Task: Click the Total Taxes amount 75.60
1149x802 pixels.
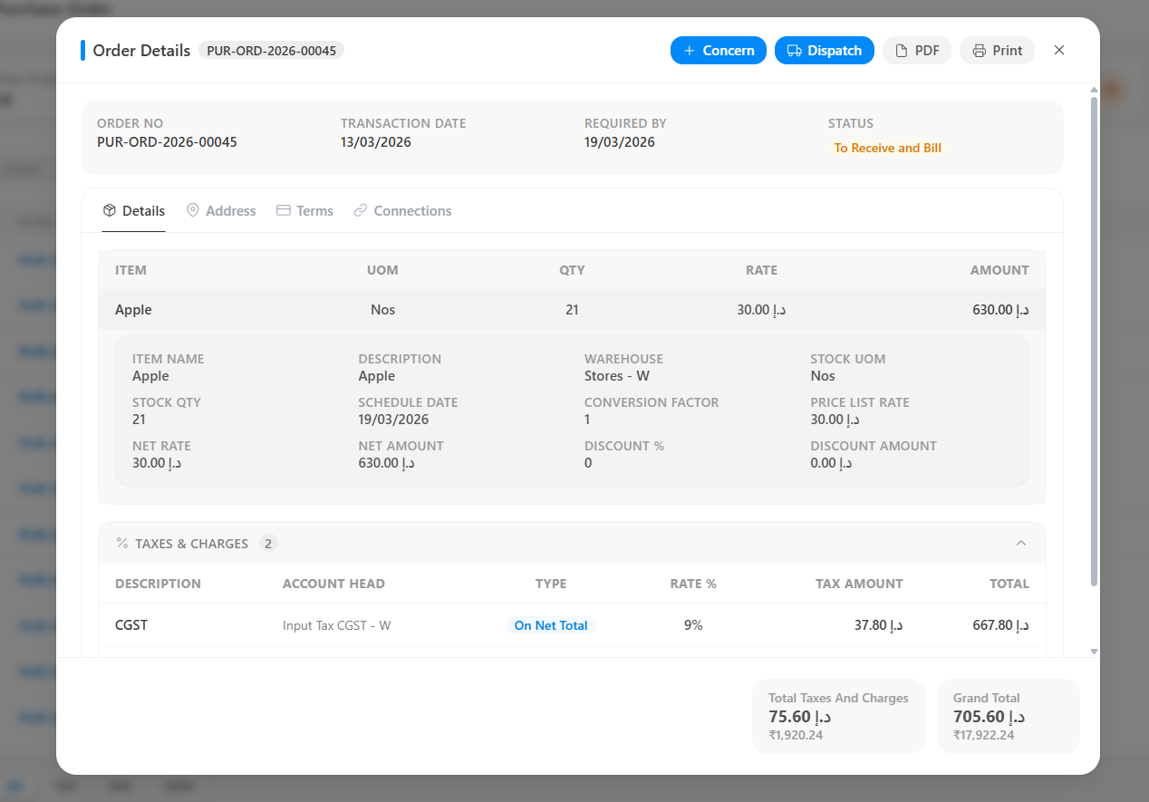Action: point(800,717)
